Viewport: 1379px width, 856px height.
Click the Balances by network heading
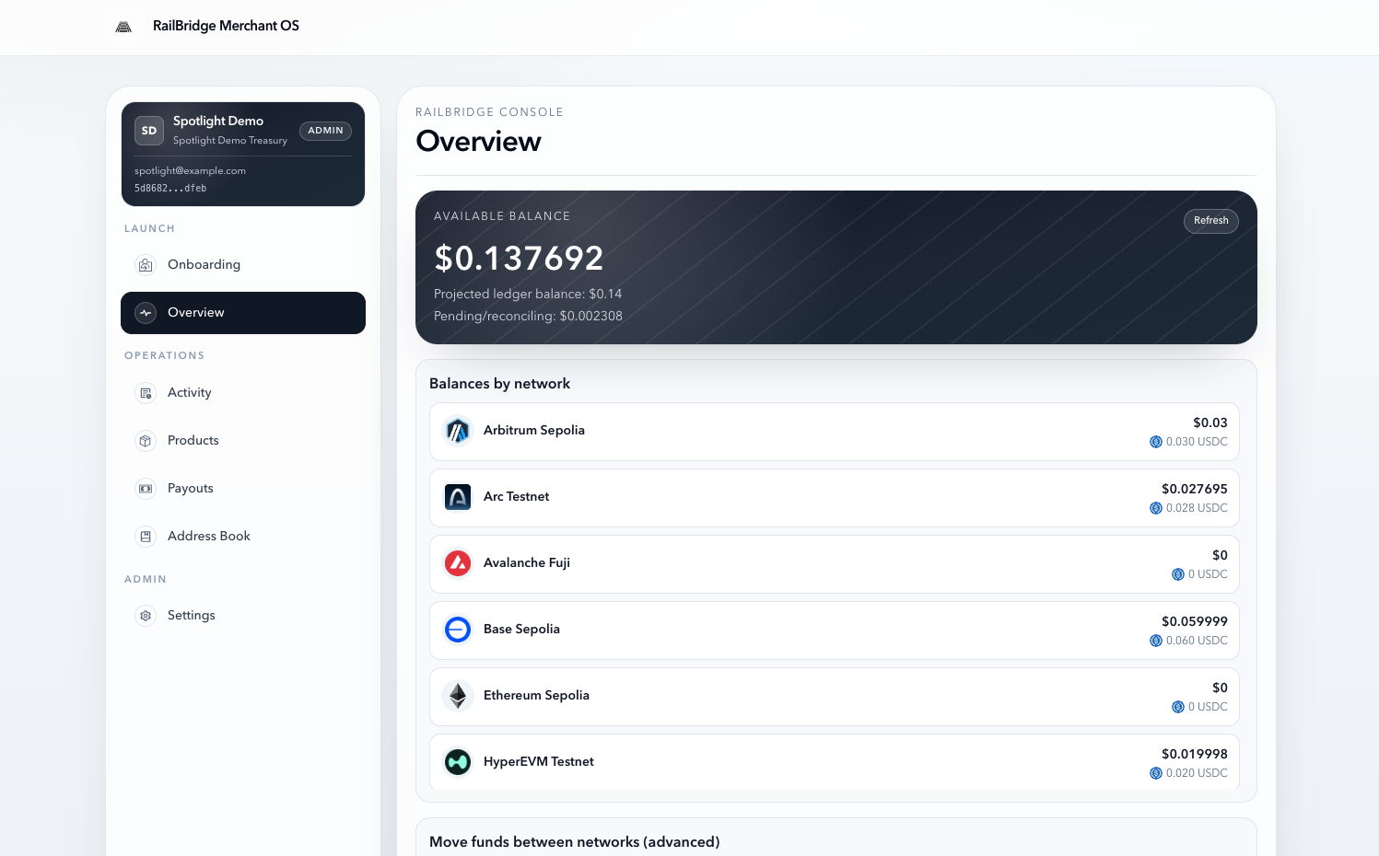499,384
